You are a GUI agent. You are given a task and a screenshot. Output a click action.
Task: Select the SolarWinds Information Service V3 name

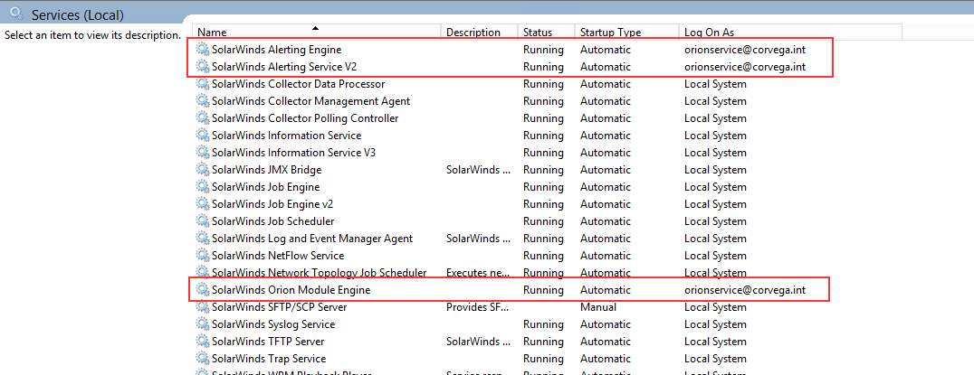coord(294,153)
